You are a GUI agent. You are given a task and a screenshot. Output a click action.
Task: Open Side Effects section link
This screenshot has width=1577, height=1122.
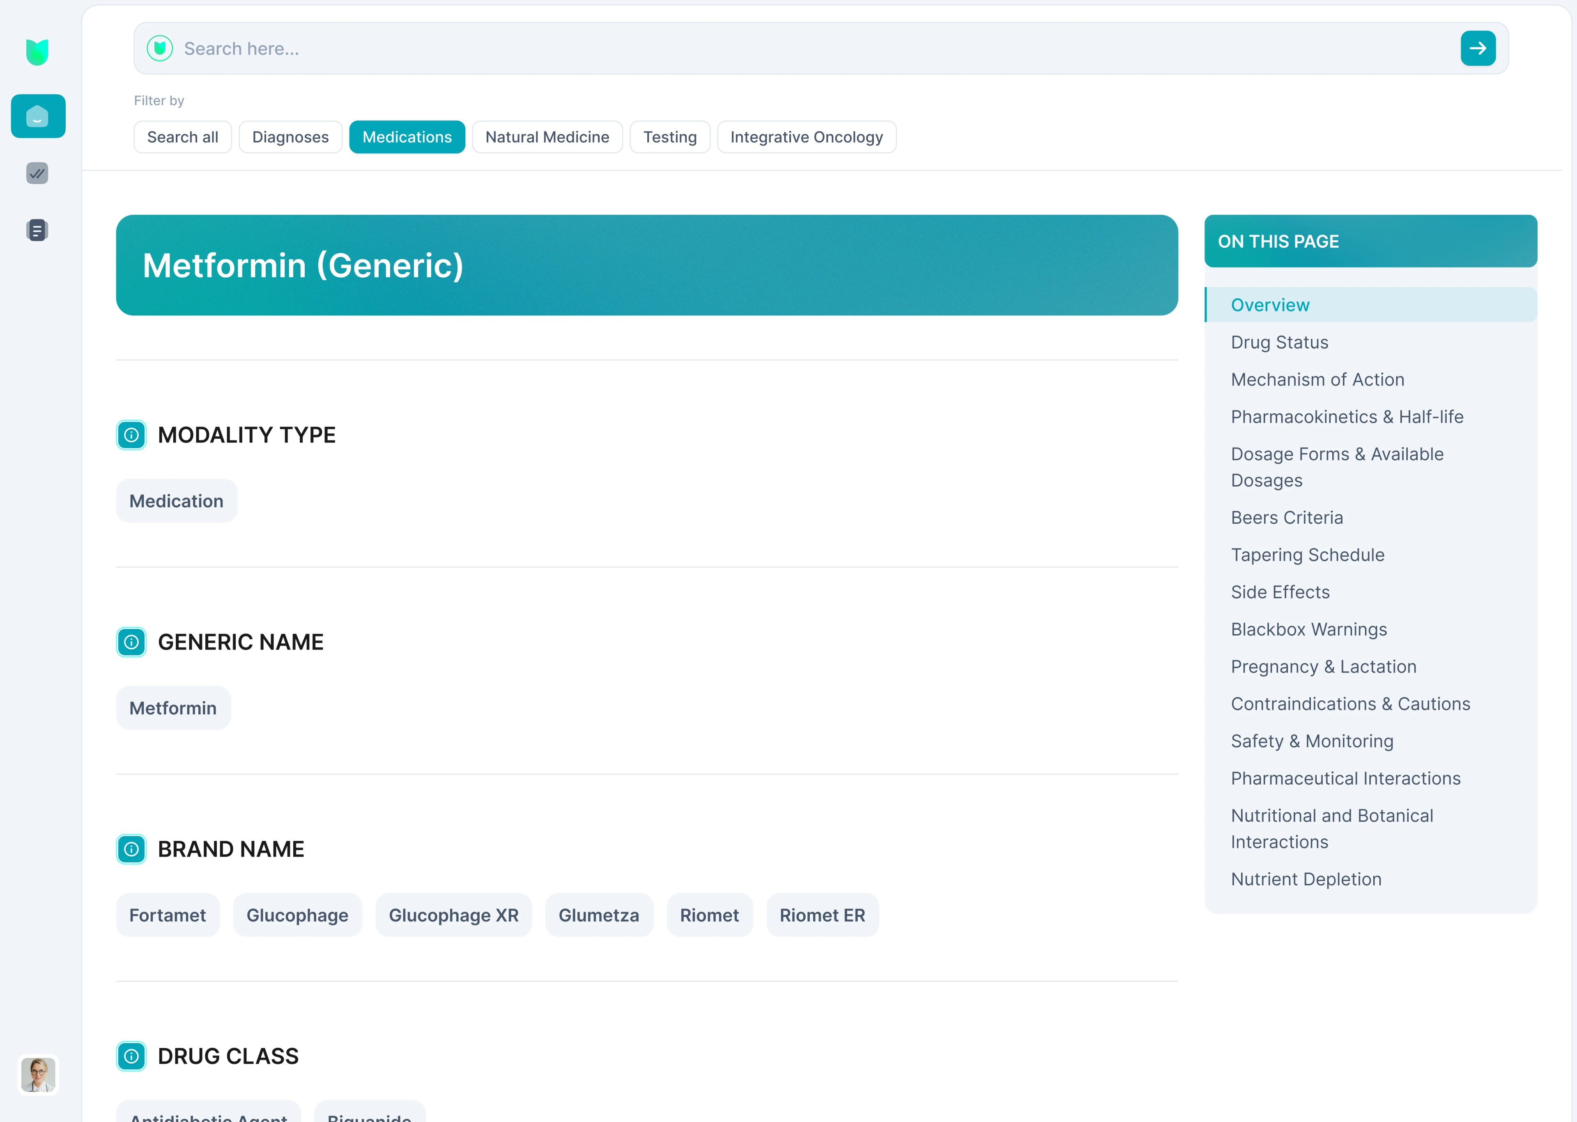[1280, 592]
